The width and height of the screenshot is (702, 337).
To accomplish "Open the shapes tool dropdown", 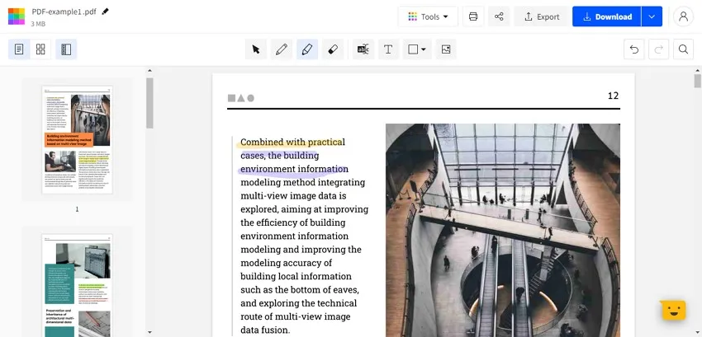I will tap(417, 49).
